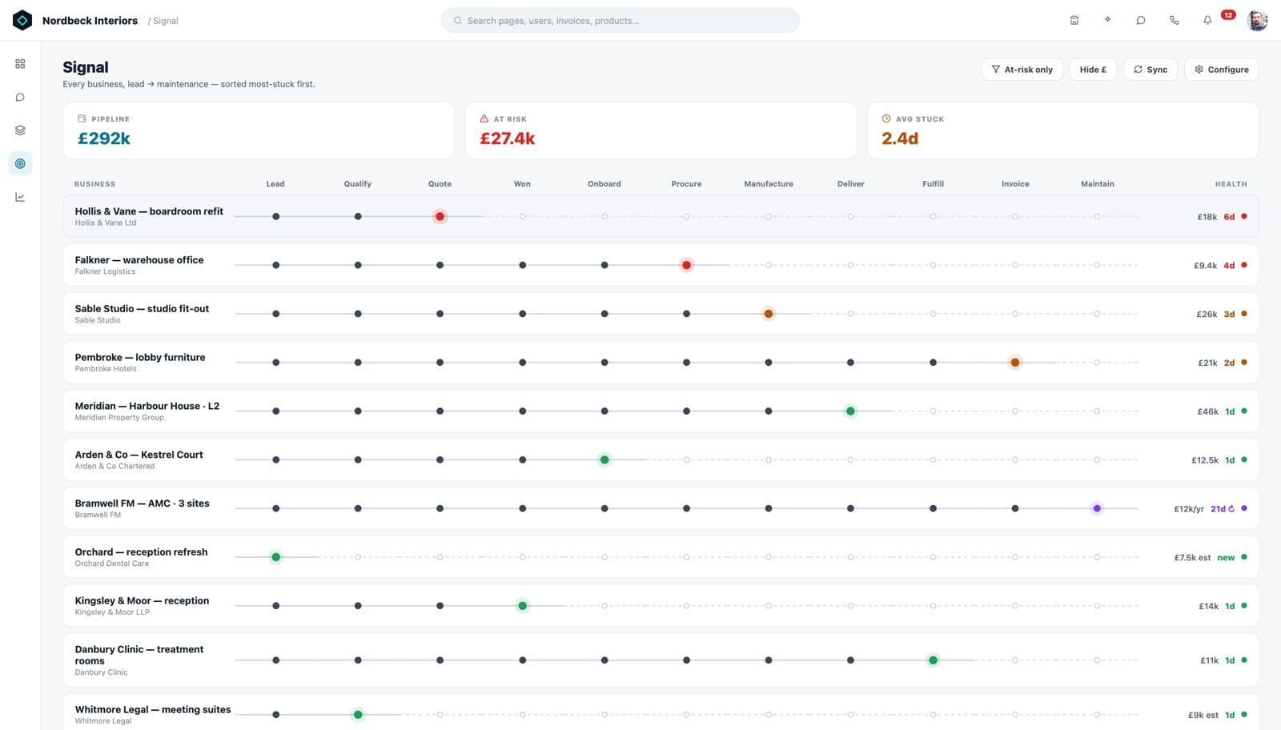Click the Manufacture column header
The image size is (1281, 730).
pyautogui.click(x=769, y=184)
